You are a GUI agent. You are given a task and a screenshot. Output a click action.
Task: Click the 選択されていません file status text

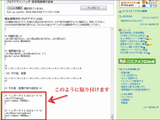34,8
